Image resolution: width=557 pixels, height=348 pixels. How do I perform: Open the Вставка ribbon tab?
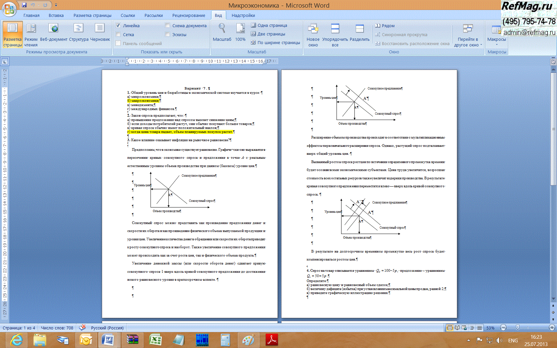tap(56, 15)
